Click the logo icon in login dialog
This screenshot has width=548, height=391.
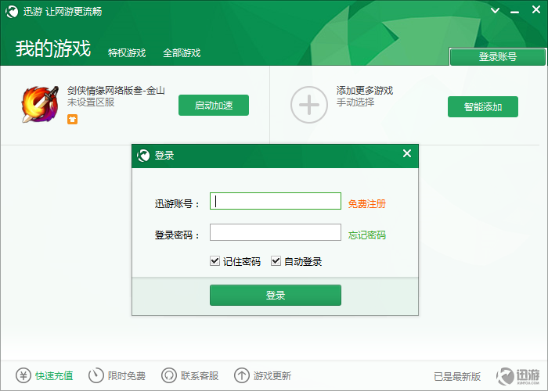[143, 156]
